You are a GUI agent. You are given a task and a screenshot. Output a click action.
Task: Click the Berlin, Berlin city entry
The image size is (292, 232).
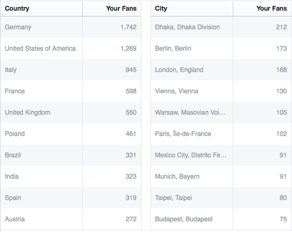(x=173, y=49)
